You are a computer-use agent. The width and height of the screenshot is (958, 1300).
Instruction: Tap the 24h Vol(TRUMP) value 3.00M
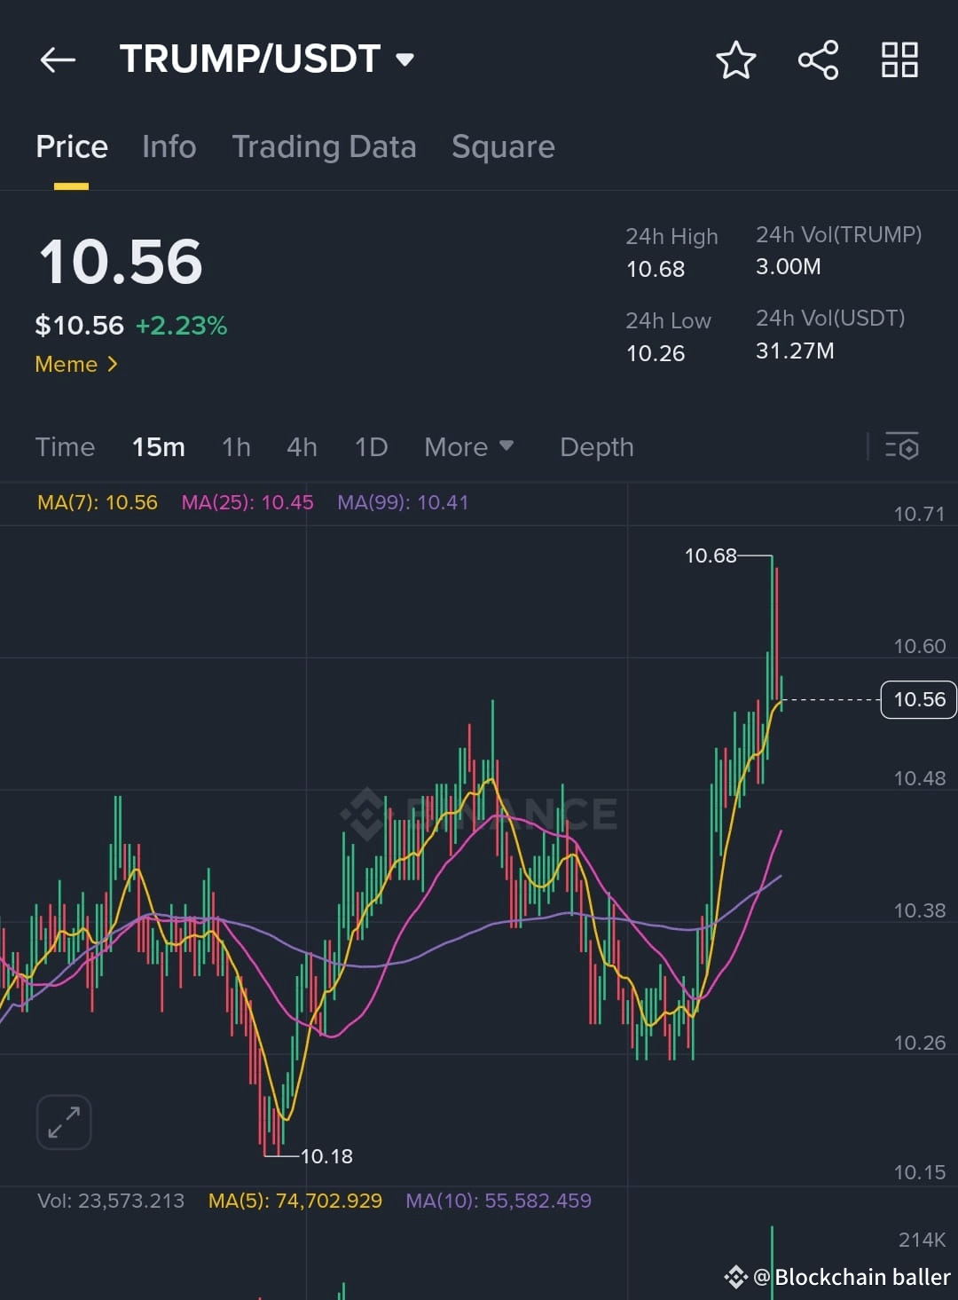point(788,266)
